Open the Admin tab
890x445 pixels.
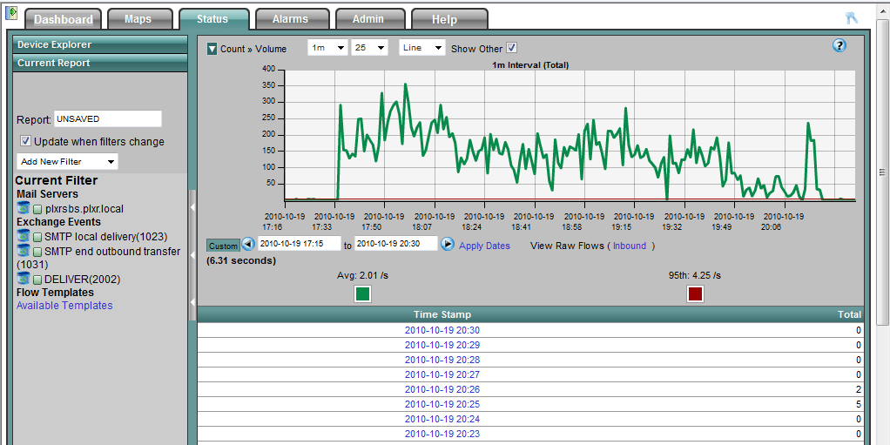pos(368,19)
